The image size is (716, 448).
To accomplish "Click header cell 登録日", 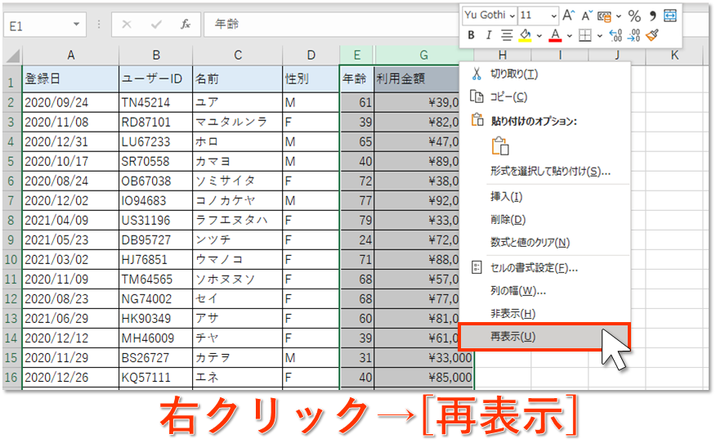I will click(71, 79).
